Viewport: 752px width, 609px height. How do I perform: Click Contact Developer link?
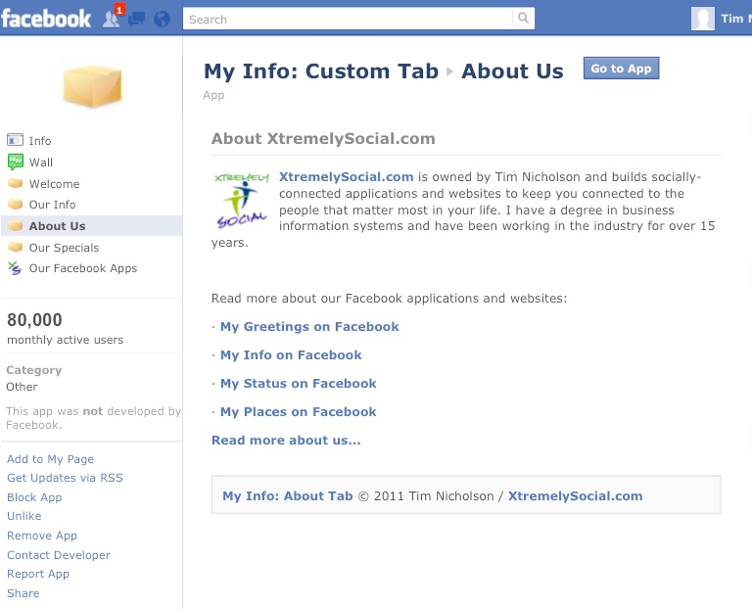[59, 555]
